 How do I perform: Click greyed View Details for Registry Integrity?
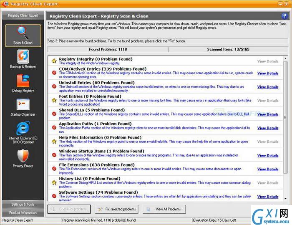(268, 61)
